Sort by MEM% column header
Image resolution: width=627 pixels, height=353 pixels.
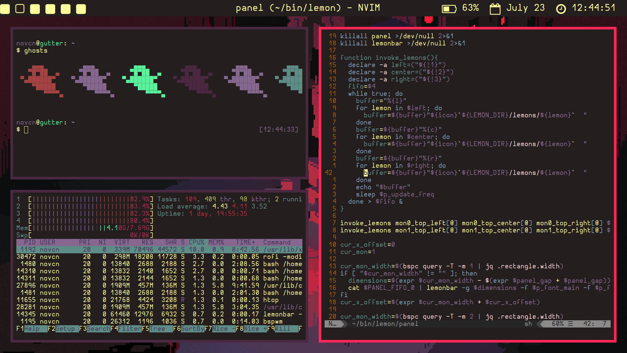point(216,242)
